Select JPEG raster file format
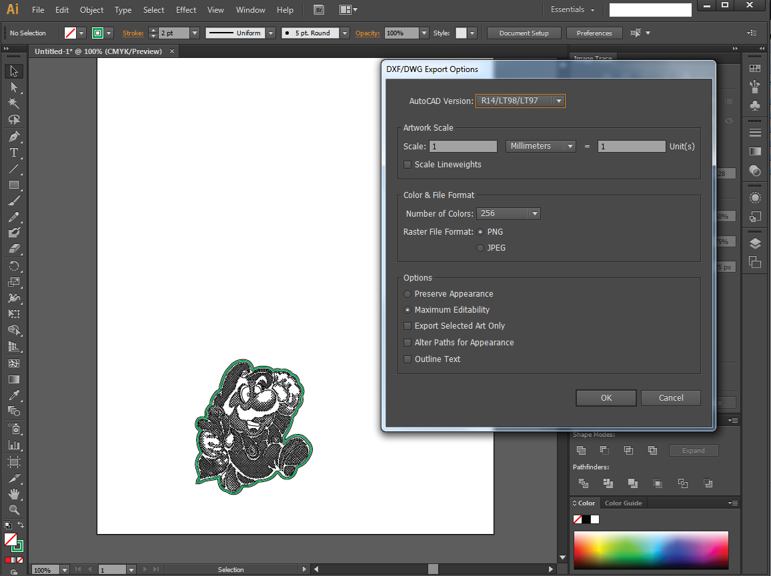 pyautogui.click(x=480, y=248)
